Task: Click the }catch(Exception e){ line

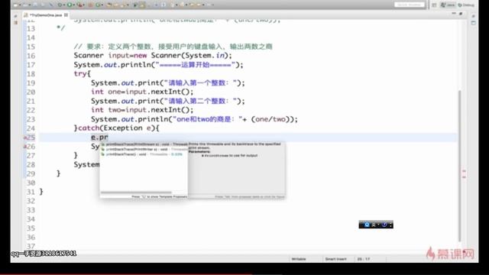Action: (x=117, y=128)
